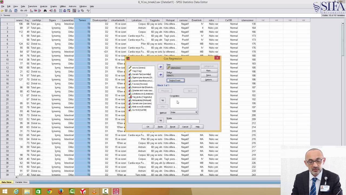Click the Define Event button
The height and width of the screenshot is (195, 346).
175,80
